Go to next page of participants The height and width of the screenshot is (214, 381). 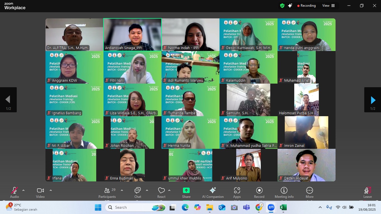[373, 100]
